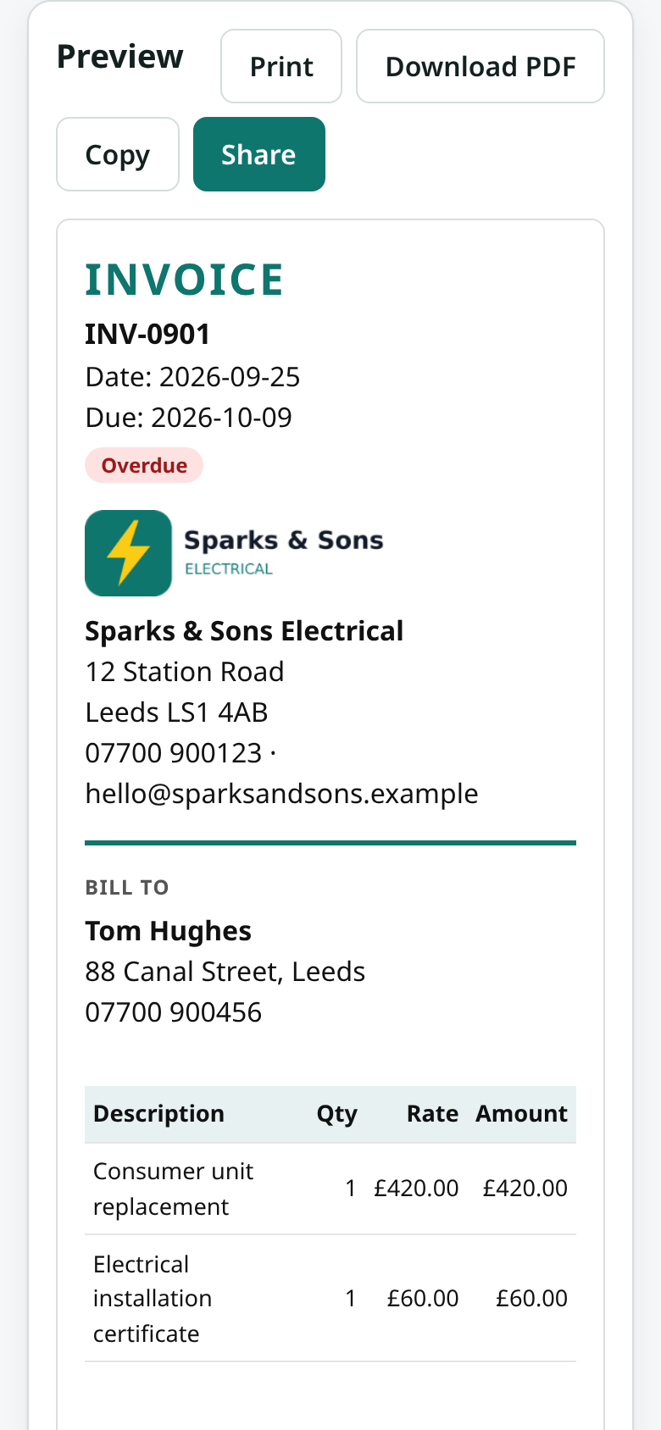The image size is (661, 1430).
Task: Click the hello@sparksandsons.example email
Action: pos(282,794)
